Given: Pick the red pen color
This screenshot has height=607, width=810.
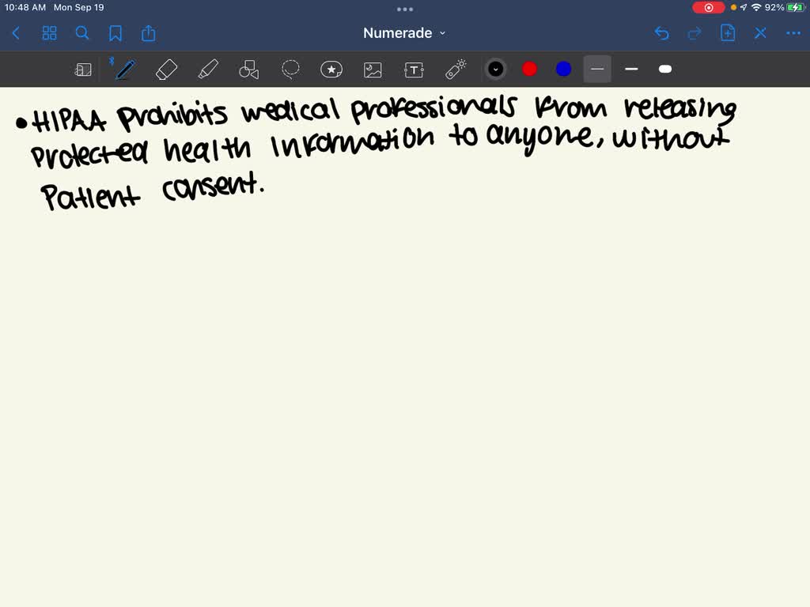Looking at the screenshot, I should (x=530, y=70).
